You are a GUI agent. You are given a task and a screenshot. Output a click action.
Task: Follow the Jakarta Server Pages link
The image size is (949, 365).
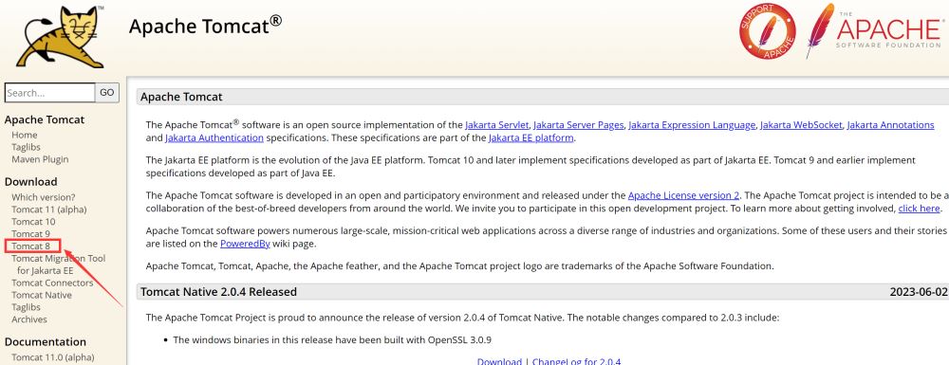click(579, 125)
